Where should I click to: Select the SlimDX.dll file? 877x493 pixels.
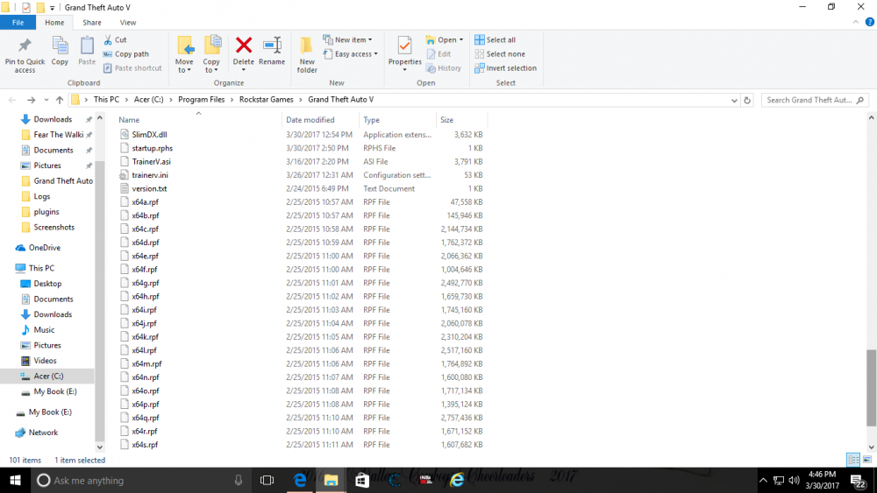point(149,135)
